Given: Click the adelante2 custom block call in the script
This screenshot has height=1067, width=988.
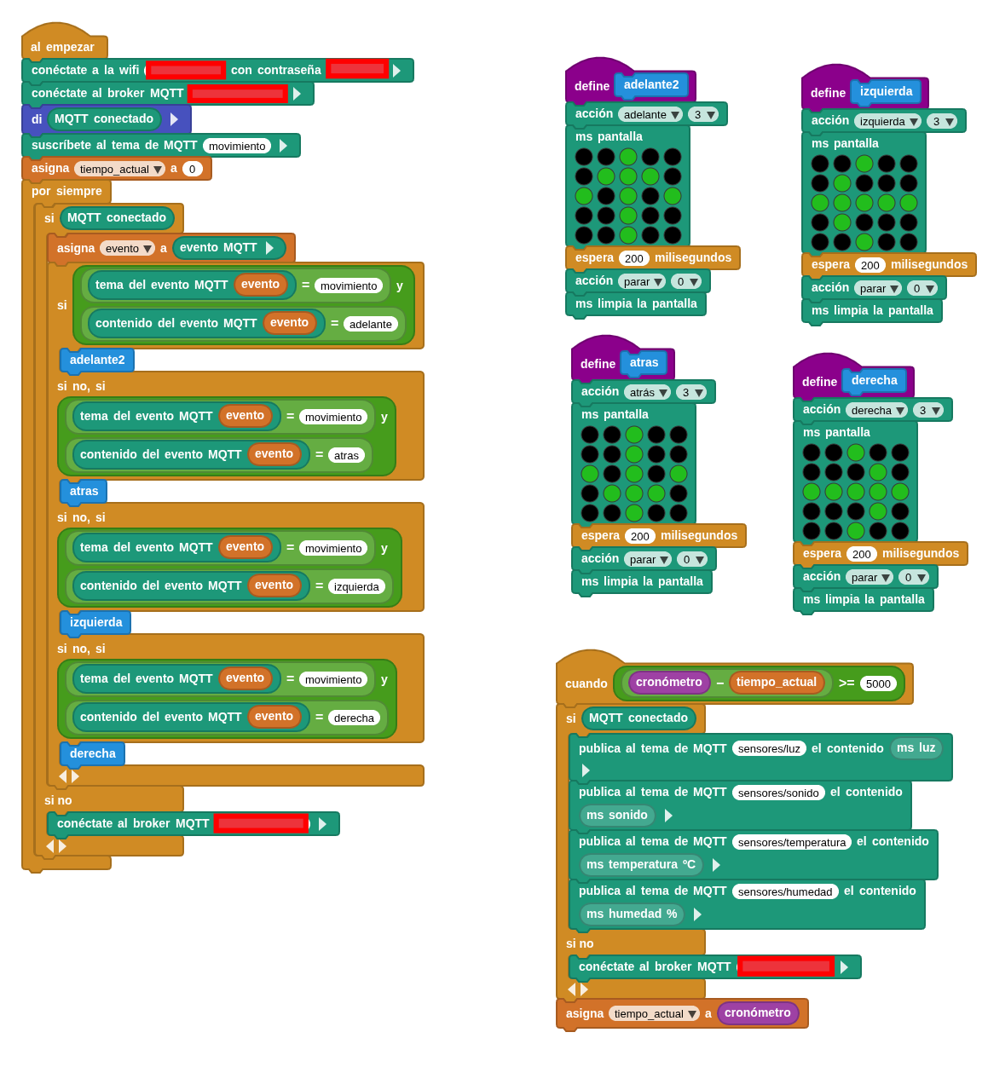Looking at the screenshot, I should (x=96, y=360).
